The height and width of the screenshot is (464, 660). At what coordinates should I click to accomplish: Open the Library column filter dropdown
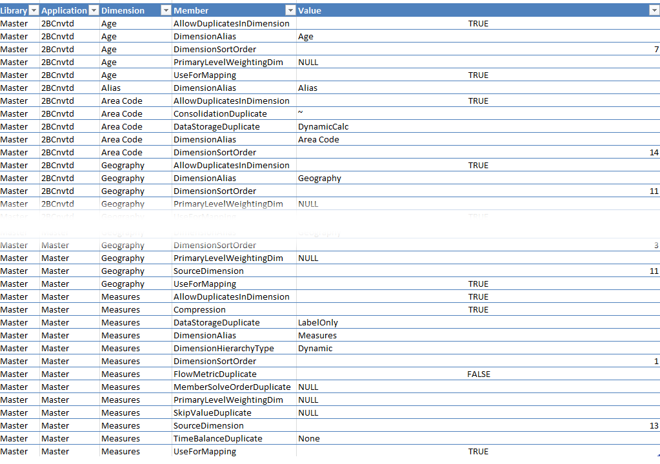34,10
